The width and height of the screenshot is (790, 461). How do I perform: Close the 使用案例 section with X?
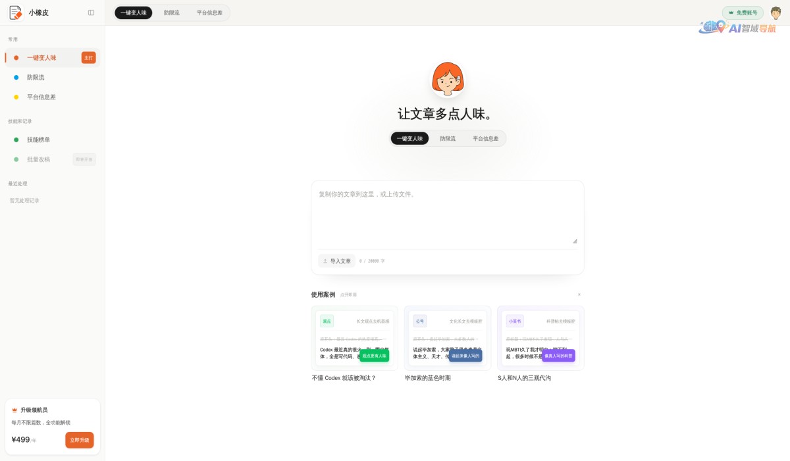[579, 294]
